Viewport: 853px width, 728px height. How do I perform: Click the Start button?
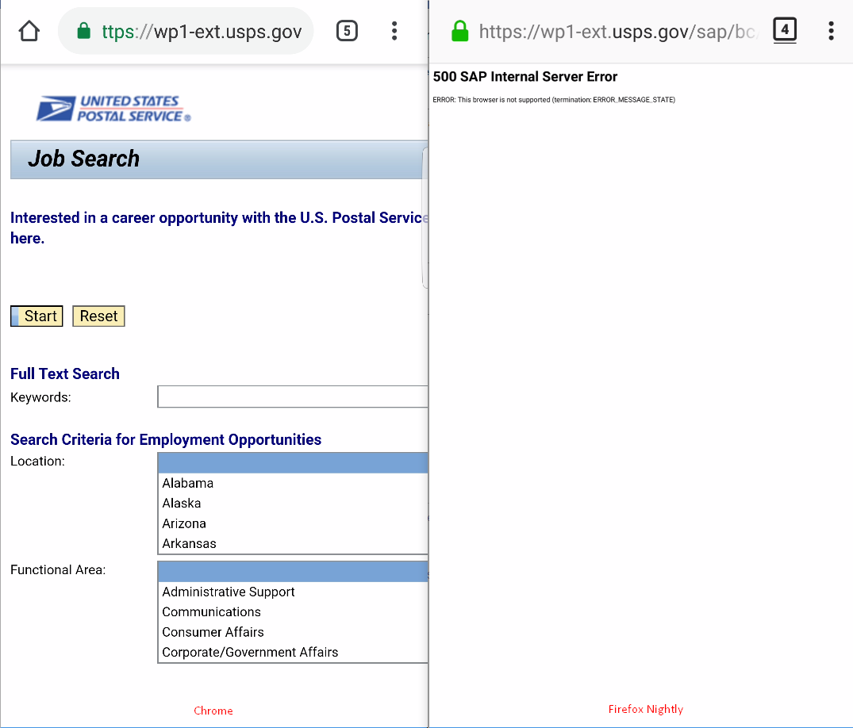coord(37,316)
